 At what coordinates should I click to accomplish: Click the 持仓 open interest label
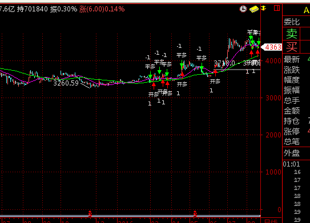pos(292,121)
